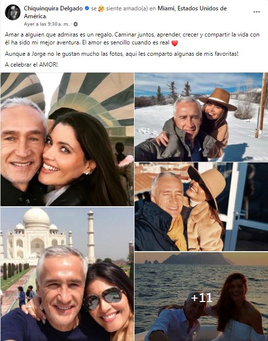
Task: Click the post text mentioning Jorge
Action: pyautogui.click(x=122, y=54)
